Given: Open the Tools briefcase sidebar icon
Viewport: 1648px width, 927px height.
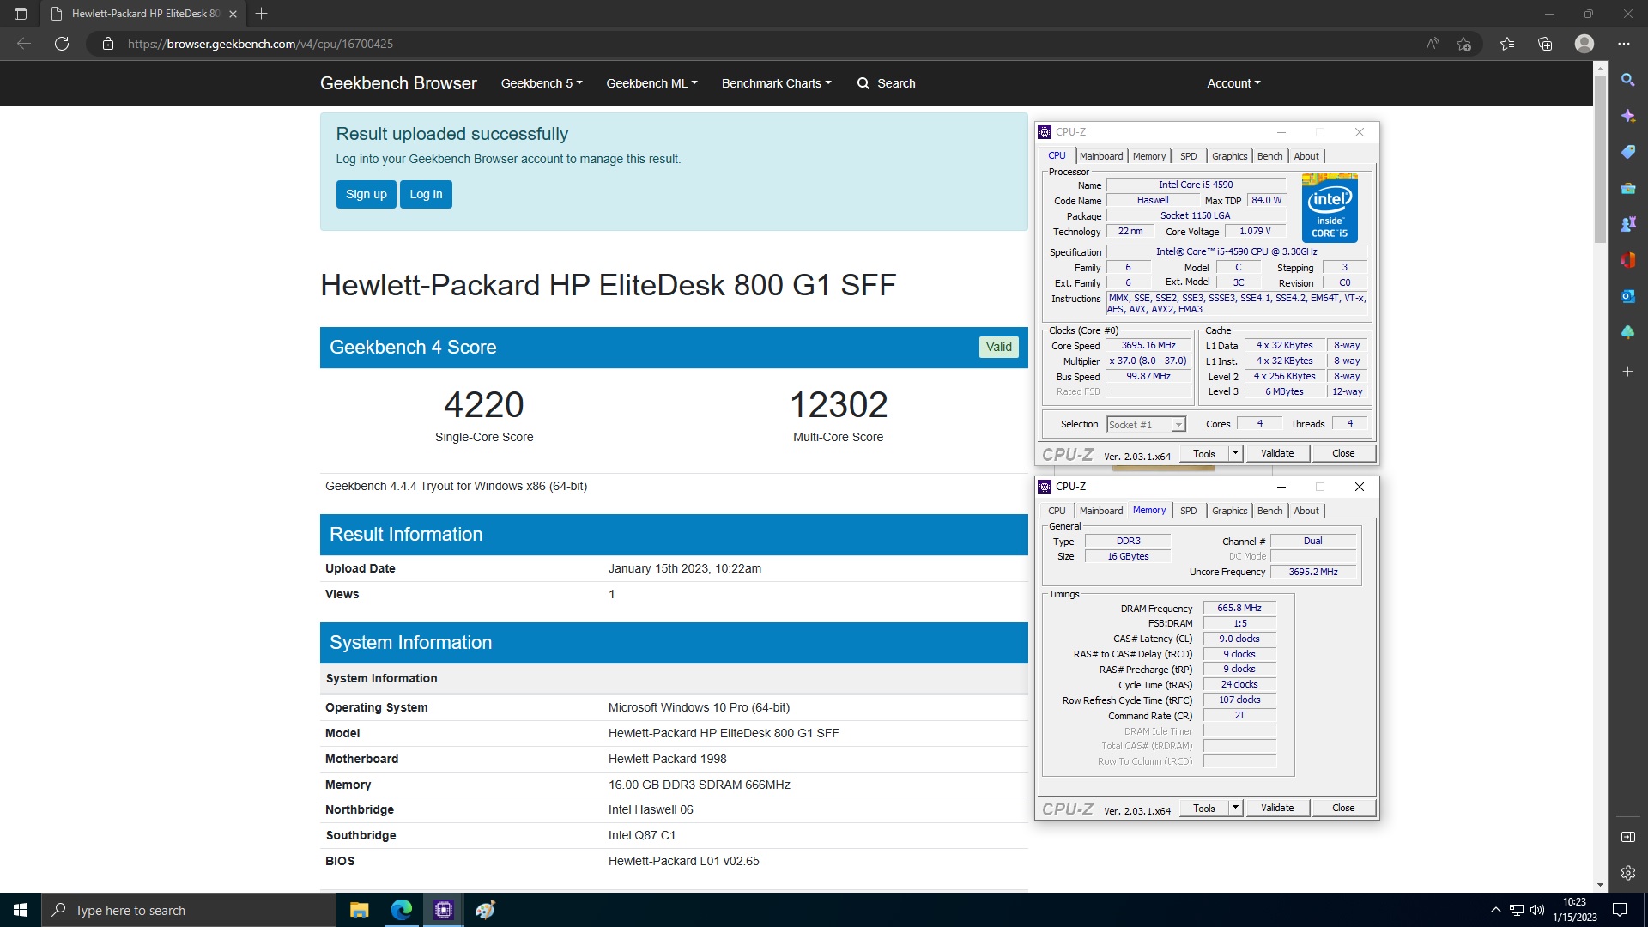Looking at the screenshot, I should coord(1628,188).
